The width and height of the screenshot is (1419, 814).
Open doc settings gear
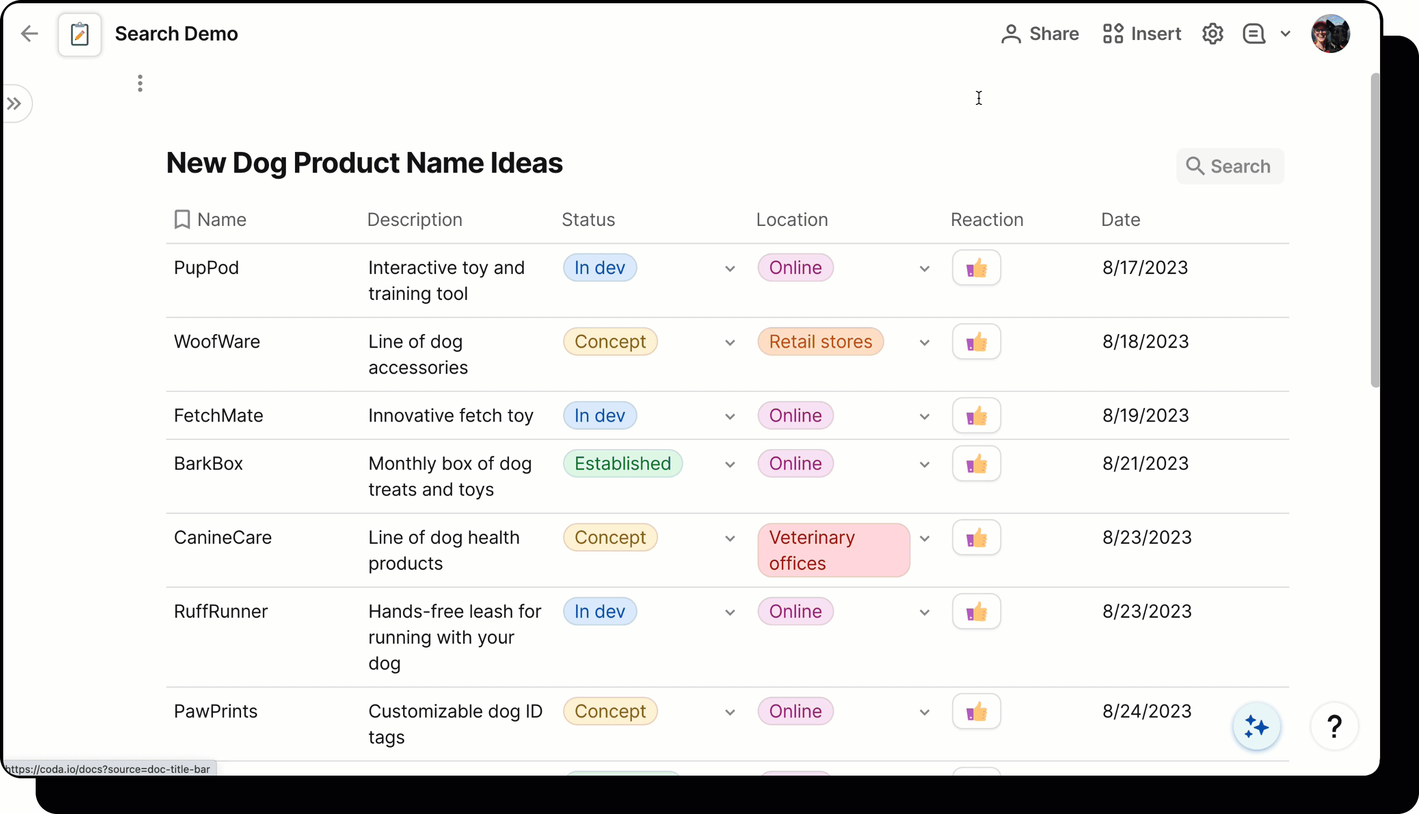point(1212,34)
